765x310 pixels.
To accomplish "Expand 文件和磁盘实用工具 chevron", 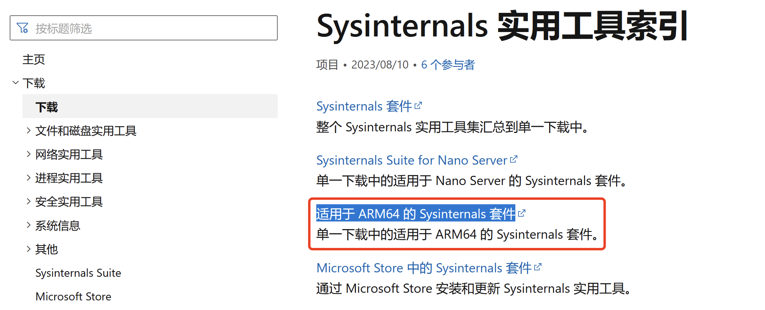I will click(28, 131).
